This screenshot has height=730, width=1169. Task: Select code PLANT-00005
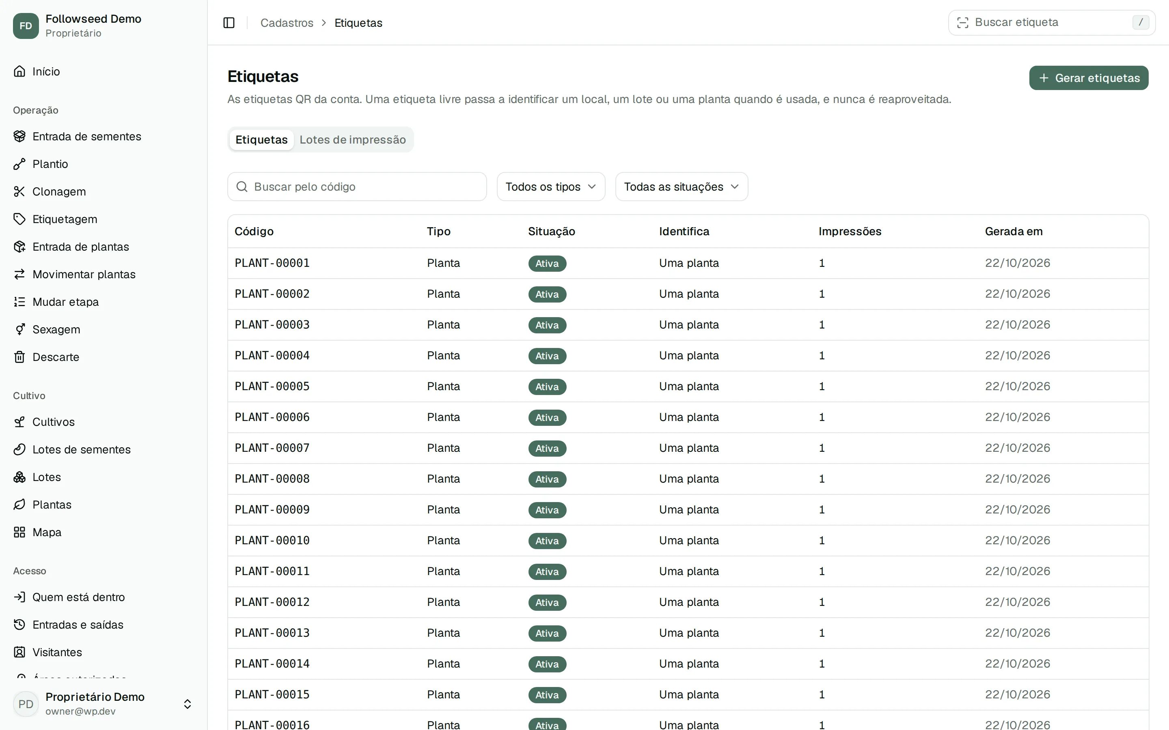click(272, 386)
